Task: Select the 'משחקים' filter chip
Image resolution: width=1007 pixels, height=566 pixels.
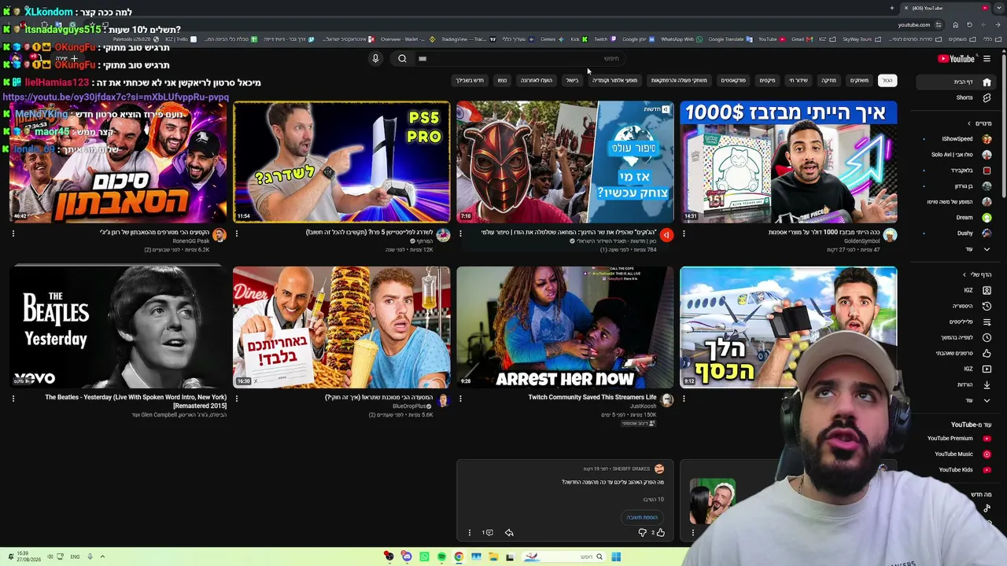Action: (859, 80)
